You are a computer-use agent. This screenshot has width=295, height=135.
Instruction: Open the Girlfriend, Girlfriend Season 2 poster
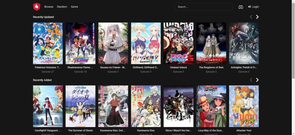146,43
